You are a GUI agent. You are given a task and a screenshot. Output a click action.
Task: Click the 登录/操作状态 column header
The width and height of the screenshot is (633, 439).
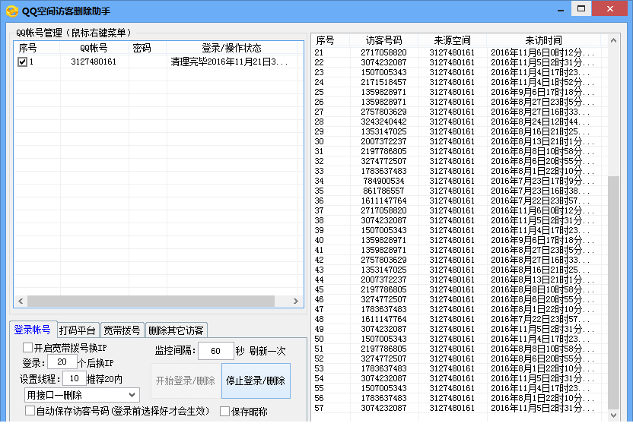point(232,48)
